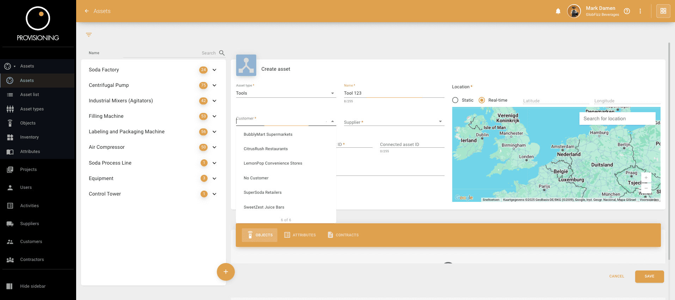
Task: Open the map Voorwaarden link
Action: [649, 200]
